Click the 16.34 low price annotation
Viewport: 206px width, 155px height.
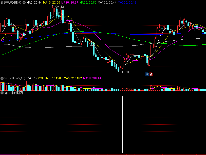125,72
